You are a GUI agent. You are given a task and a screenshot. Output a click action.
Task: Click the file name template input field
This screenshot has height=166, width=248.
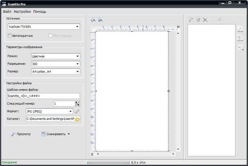tap(43, 96)
